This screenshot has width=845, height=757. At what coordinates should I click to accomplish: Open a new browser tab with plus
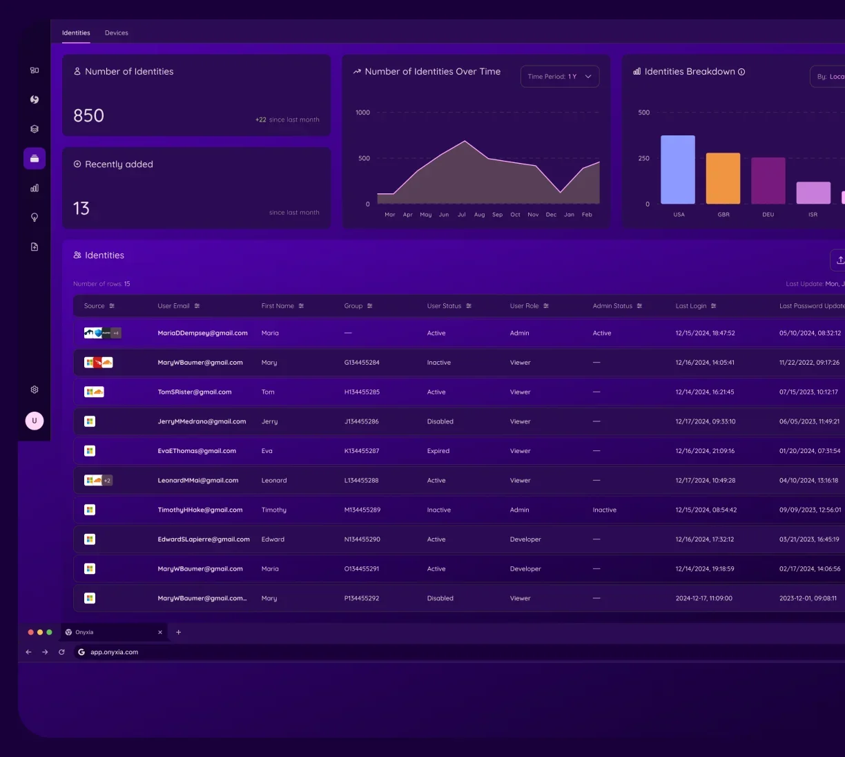178,632
